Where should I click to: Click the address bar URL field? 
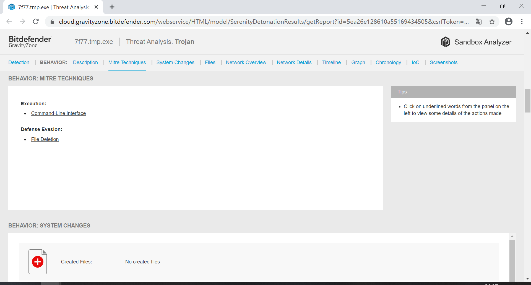pyautogui.click(x=264, y=22)
